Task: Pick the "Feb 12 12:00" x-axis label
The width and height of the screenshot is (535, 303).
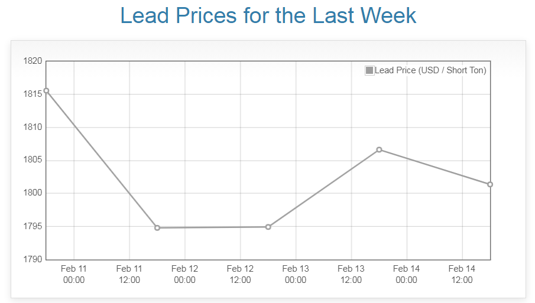Action: click(x=240, y=274)
